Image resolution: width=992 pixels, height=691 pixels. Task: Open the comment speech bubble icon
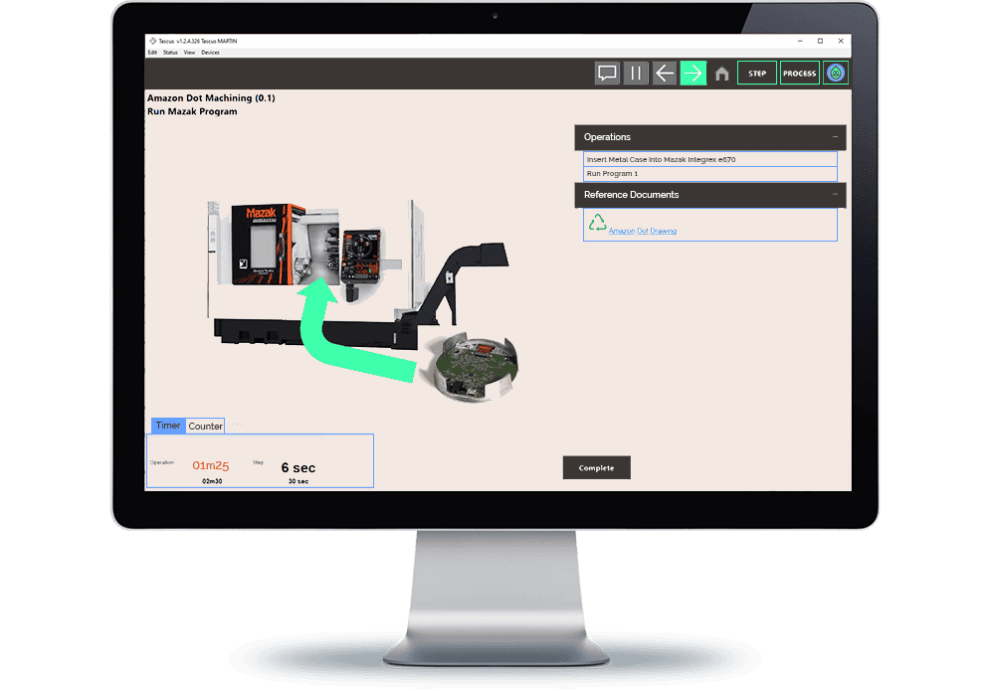click(x=607, y=74)
